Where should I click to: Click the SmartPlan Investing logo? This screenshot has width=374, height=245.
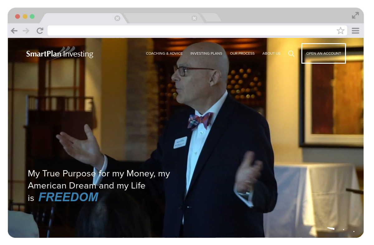pyautogui.click(x=60, y=53)
